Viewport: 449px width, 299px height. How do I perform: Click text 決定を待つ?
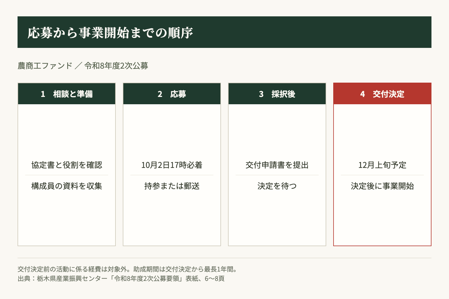click(277, 186)
